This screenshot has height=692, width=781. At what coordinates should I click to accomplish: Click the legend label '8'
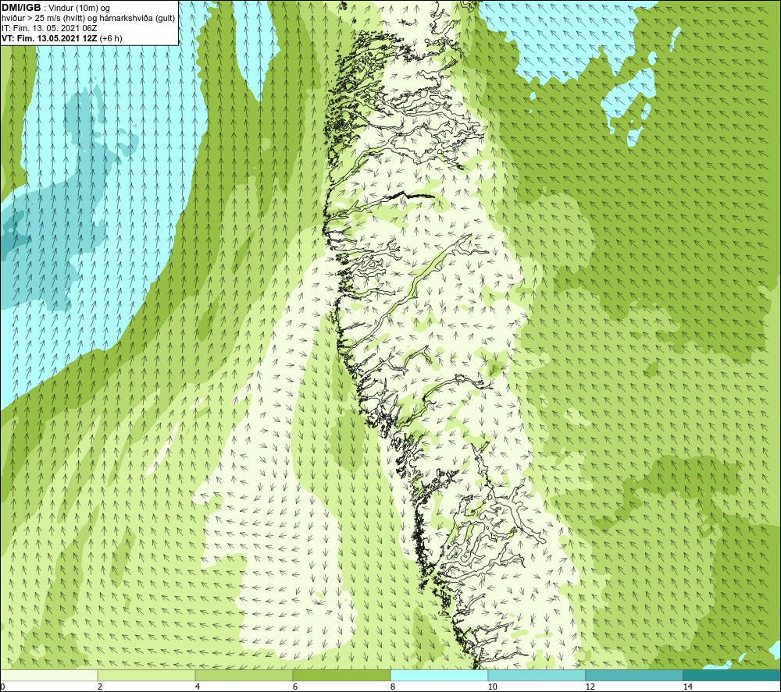393,687
